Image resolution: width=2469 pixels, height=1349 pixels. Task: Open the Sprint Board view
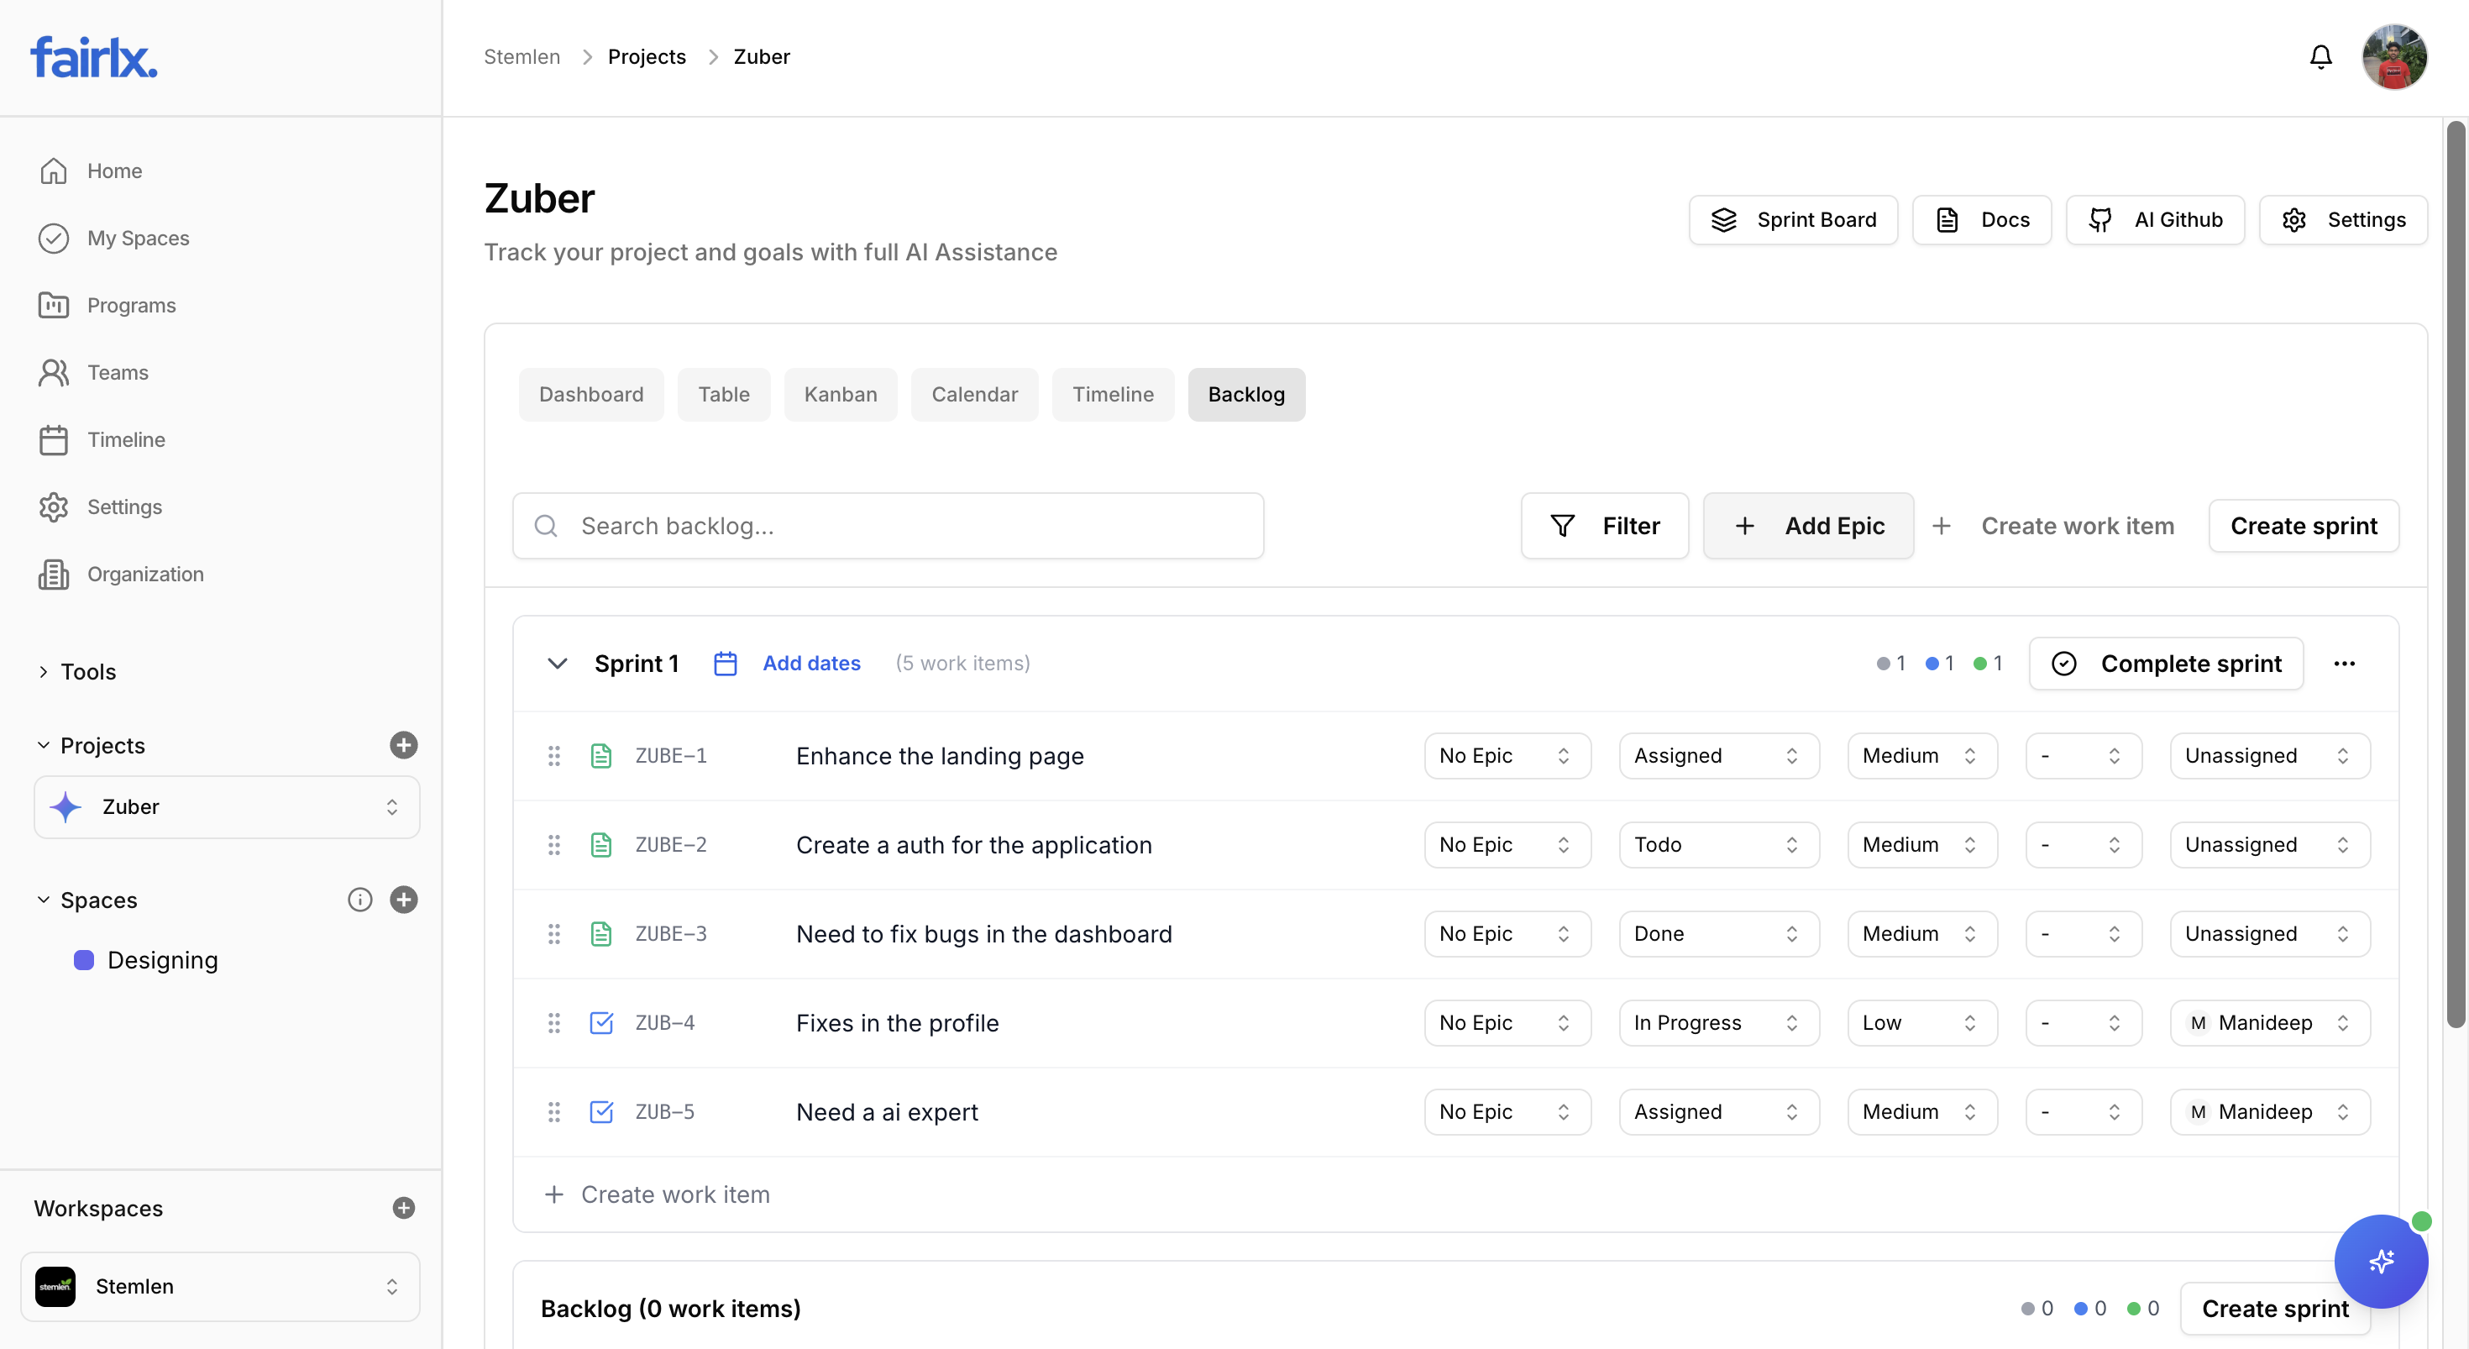pos(1793,219)
